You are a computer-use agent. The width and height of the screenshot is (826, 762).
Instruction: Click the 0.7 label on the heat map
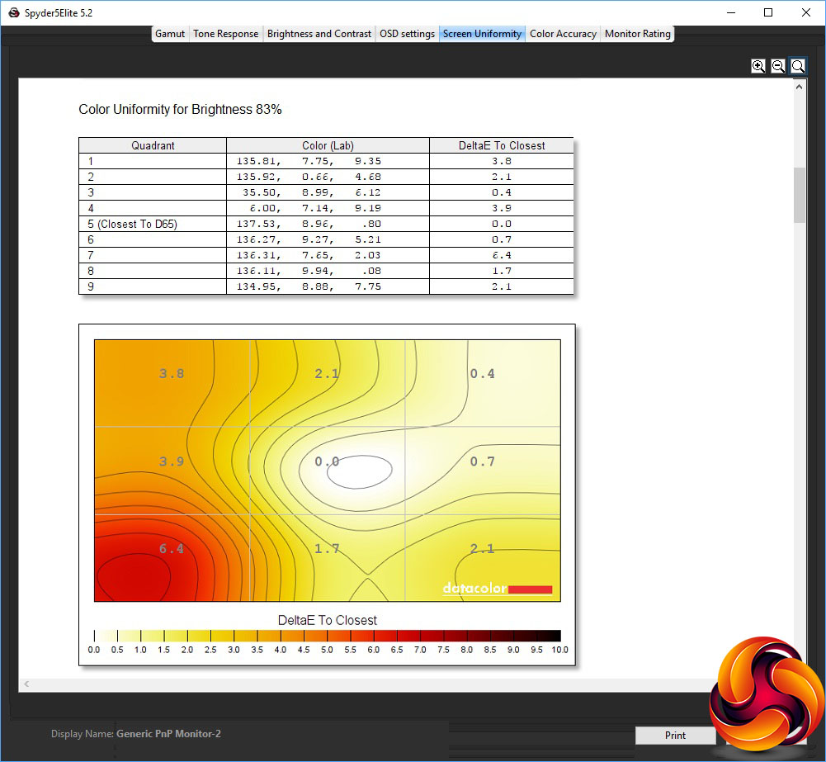(482, 461)
